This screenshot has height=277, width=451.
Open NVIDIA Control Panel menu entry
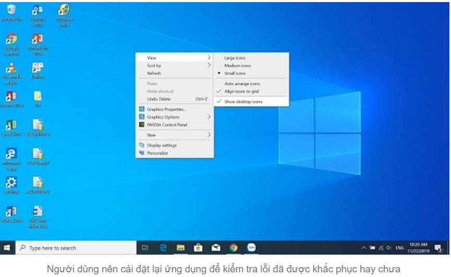coord(166,125)
